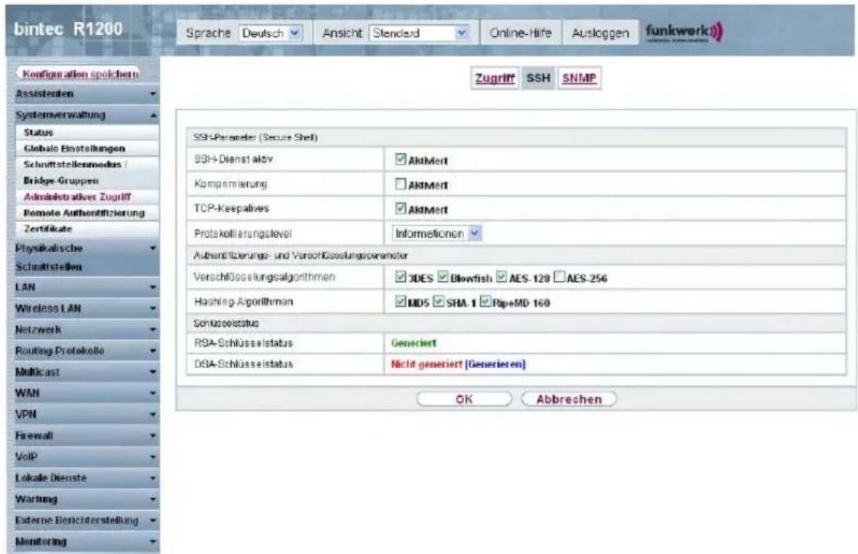Click the green Generiert RSA status

coord(414,343)
